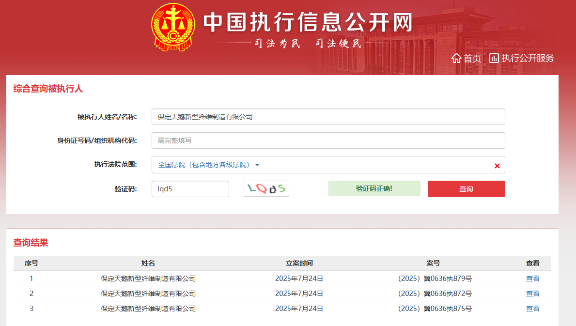Click row number 3 in results

pos(31,309)
